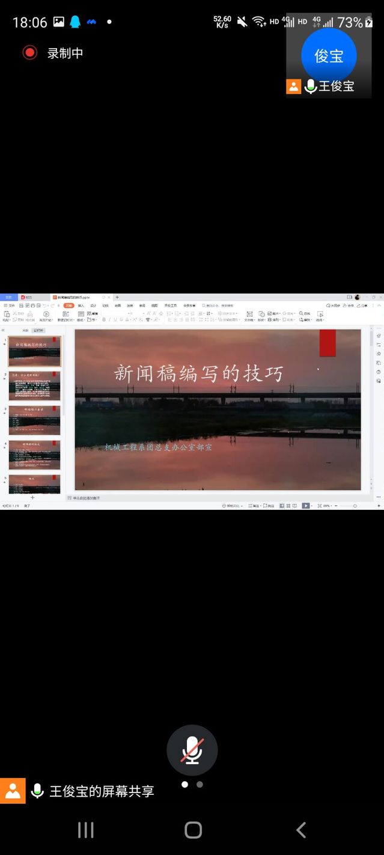Tap the 俊宝 participant avatar
This screenshot has width=384, height=855.
[329, 55]
